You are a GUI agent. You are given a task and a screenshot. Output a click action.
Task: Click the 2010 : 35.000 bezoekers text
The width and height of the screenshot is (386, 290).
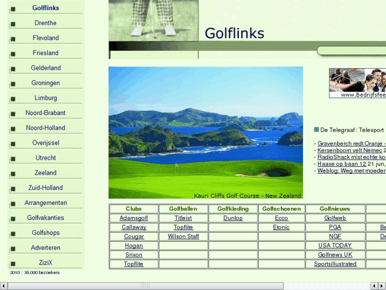click(x=35, y=272)
